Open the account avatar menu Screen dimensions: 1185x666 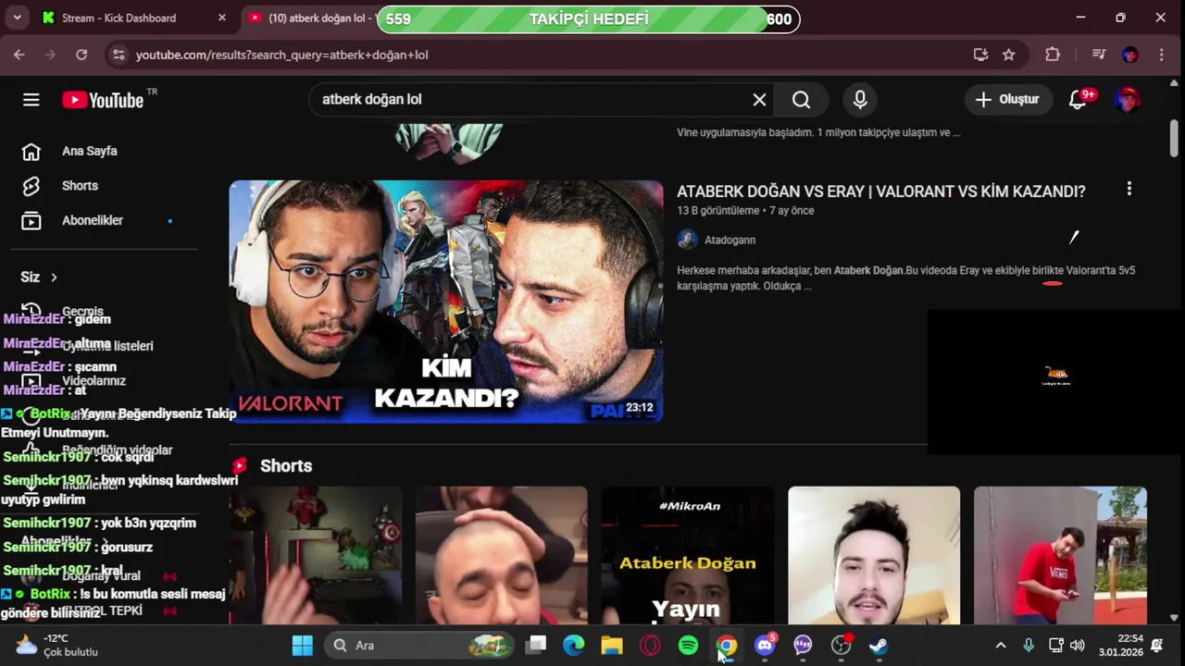1128,100
